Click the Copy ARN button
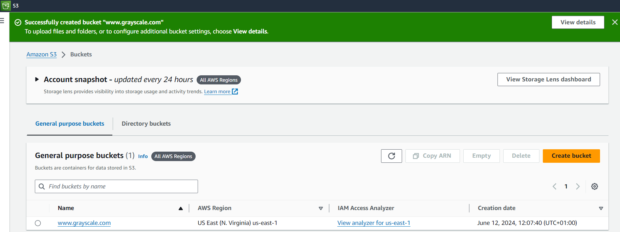The width and height of the screenshot is (620, 232). point(432,156)
